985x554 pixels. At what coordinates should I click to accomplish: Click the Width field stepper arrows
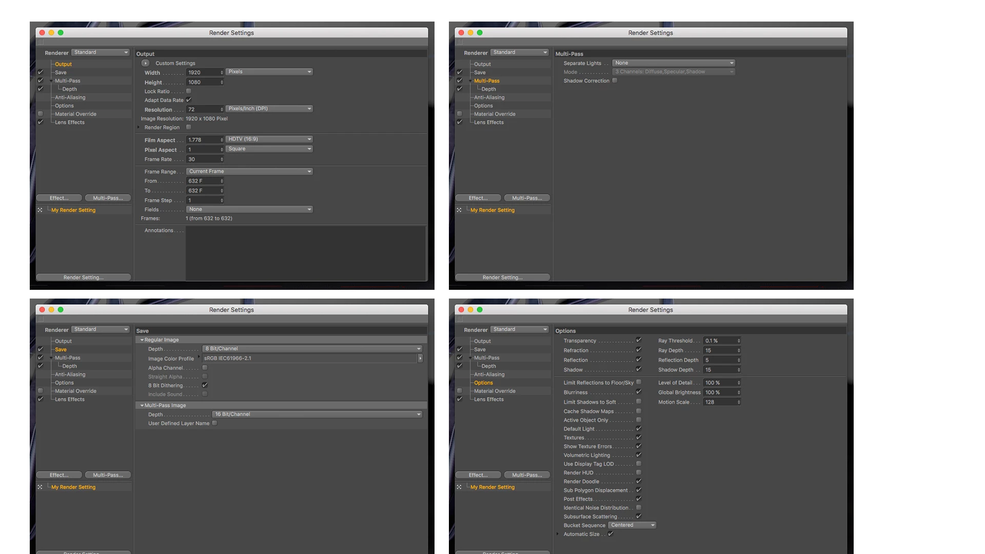click(222, 73)
